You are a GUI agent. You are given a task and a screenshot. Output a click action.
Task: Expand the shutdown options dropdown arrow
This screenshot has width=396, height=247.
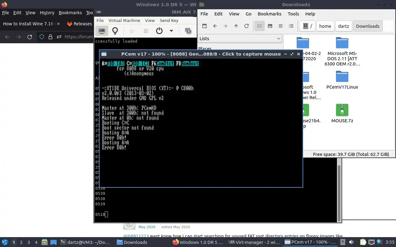(171, 31)
